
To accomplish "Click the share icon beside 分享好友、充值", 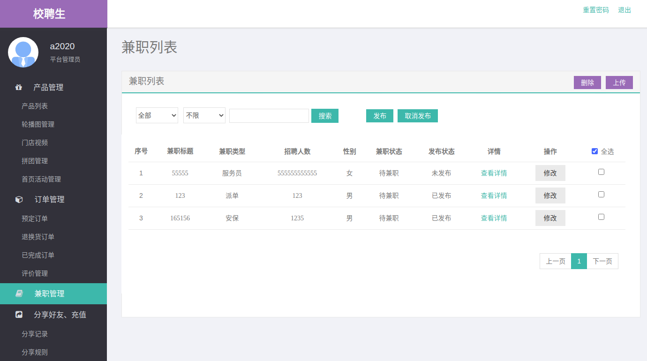I will 19,315.
